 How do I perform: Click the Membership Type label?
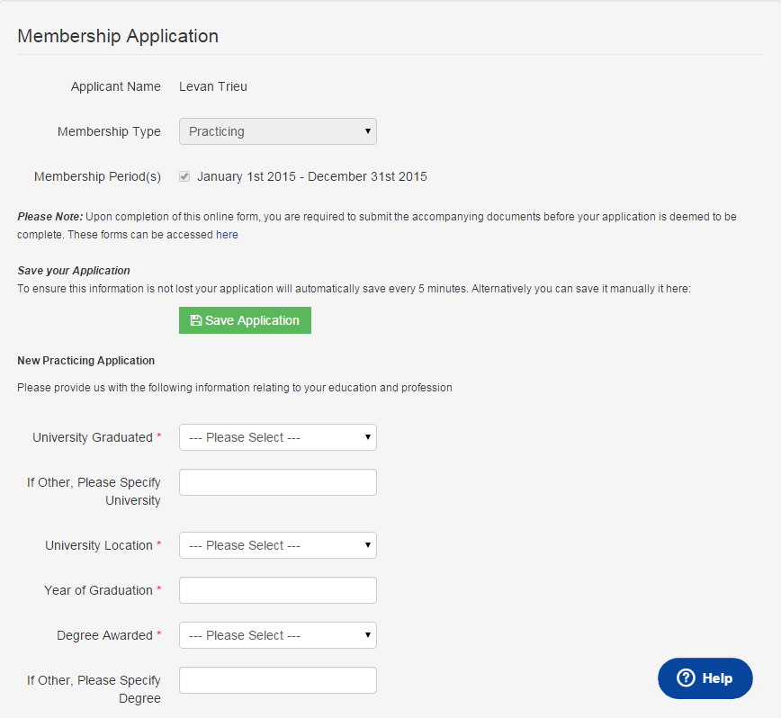click(x=109, y=131)
